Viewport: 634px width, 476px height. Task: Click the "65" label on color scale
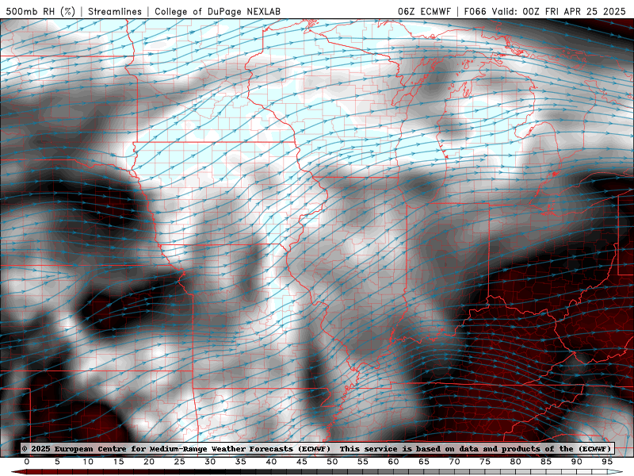point(424,462)
